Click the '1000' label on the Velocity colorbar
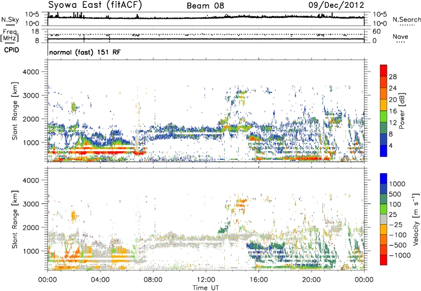Image resolution: width=421 pixels, height=291 pixels. coord(397,184)
